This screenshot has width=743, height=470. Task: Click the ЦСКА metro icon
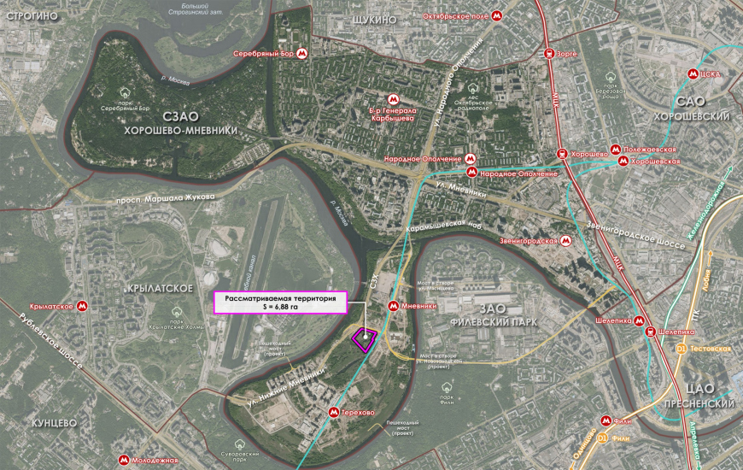(x=693, y=73)
